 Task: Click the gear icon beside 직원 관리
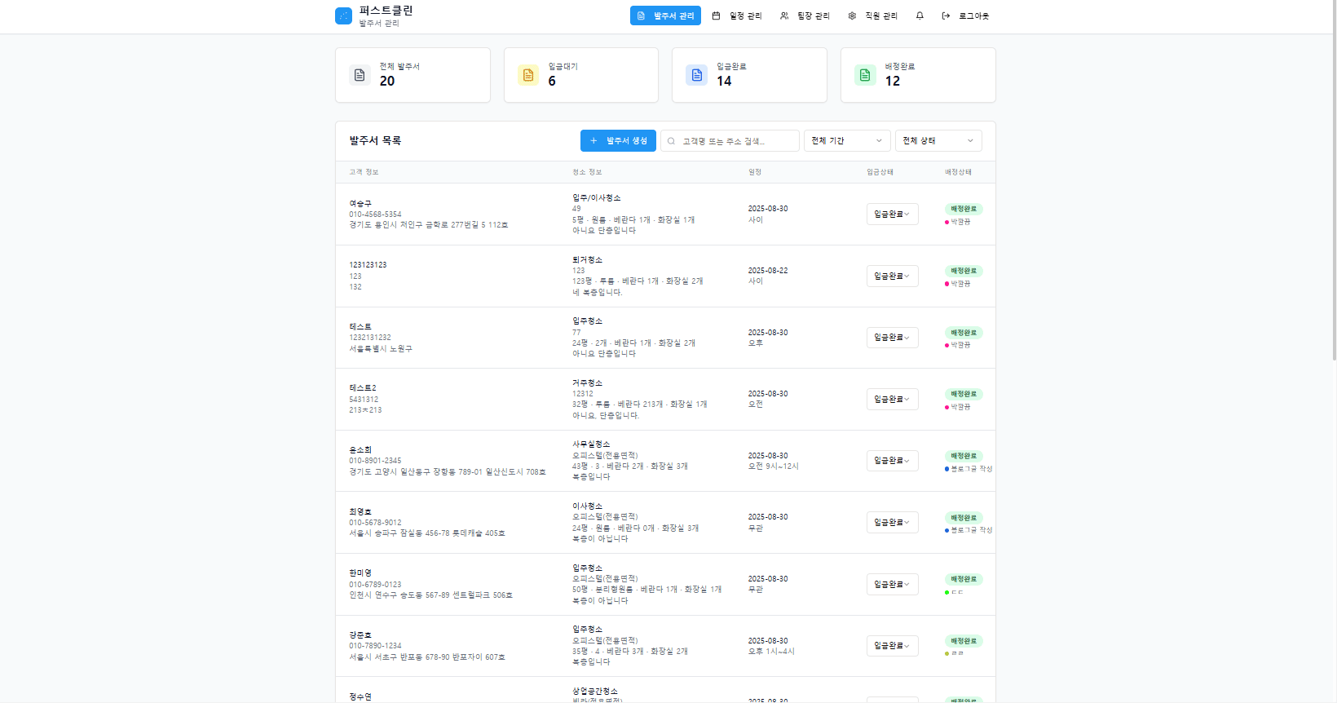pos(852,15)
